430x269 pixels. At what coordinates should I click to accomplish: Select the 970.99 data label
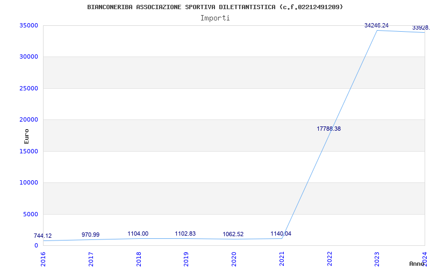pyautogui.click(x=90, y=235)
